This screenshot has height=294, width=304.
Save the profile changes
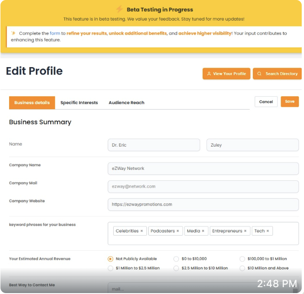289,101
